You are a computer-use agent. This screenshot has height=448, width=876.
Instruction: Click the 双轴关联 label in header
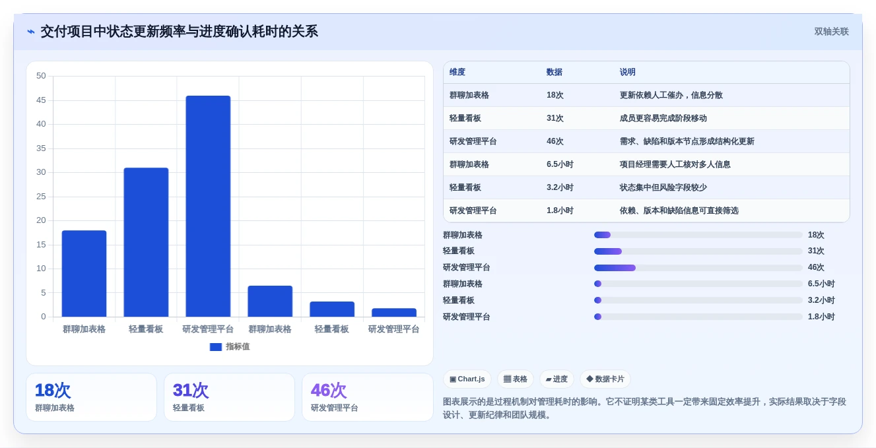[831, 32]
